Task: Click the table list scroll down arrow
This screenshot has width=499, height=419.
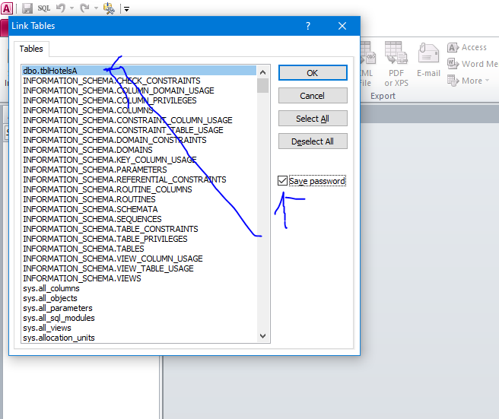Action: coord(263,335)
